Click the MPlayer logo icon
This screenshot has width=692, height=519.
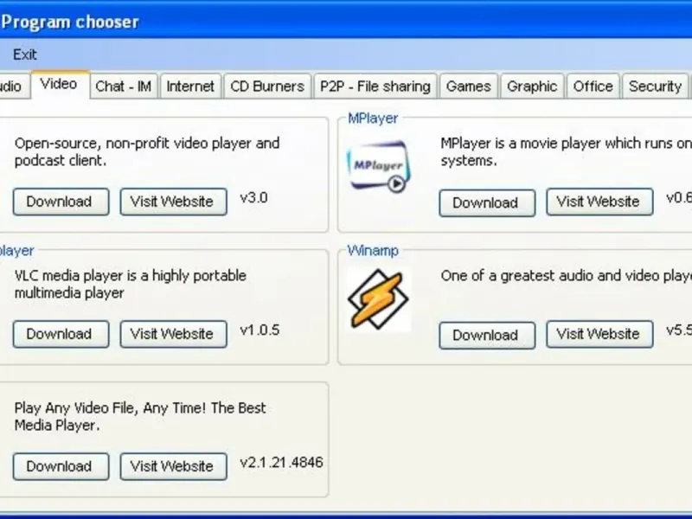point(379,167)
